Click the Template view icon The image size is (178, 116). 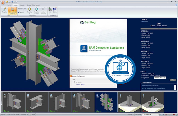point(4,10)
